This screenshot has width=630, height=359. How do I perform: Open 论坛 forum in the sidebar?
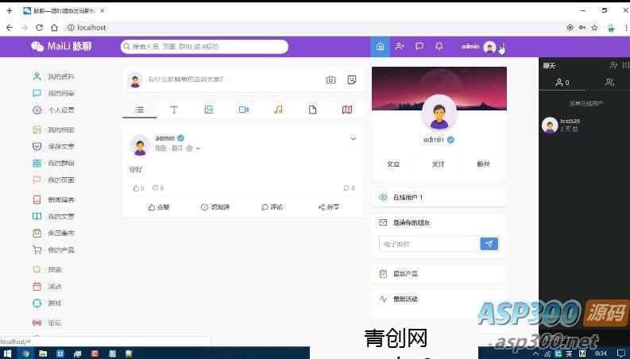[48, 322]
